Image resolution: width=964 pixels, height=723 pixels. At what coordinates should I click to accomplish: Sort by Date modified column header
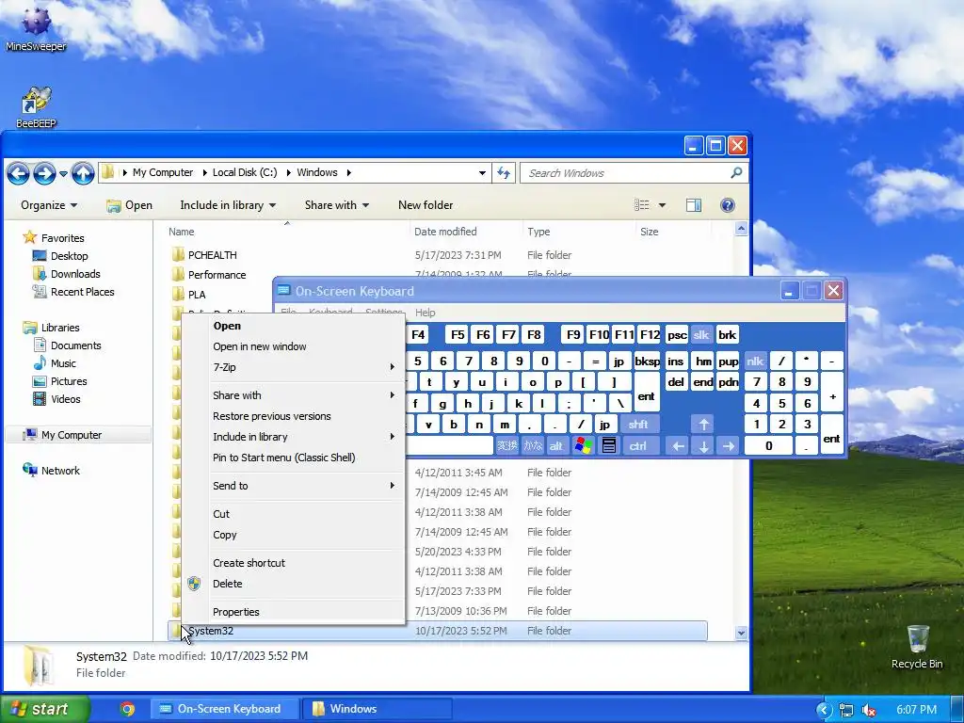(x=465, y=232)
